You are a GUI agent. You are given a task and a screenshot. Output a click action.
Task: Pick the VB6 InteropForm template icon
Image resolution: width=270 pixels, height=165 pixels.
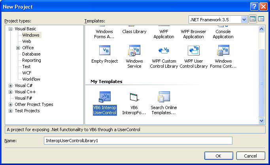[134, 97]
